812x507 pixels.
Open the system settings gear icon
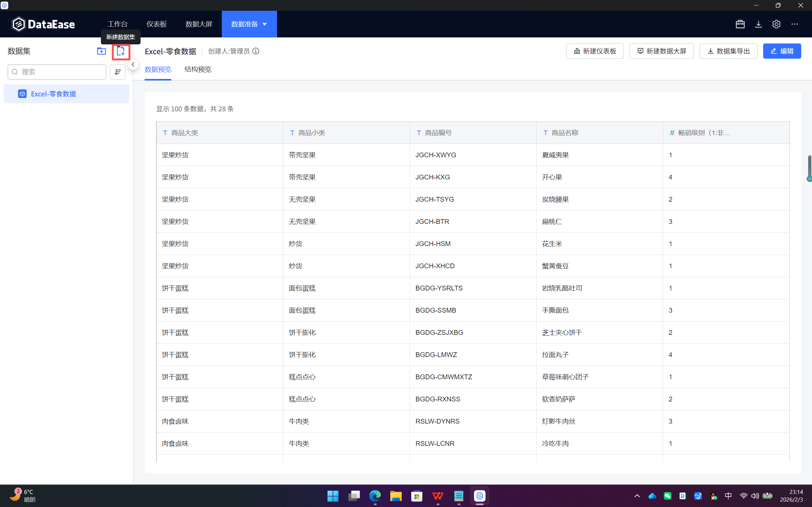click(x=776, y=24)
